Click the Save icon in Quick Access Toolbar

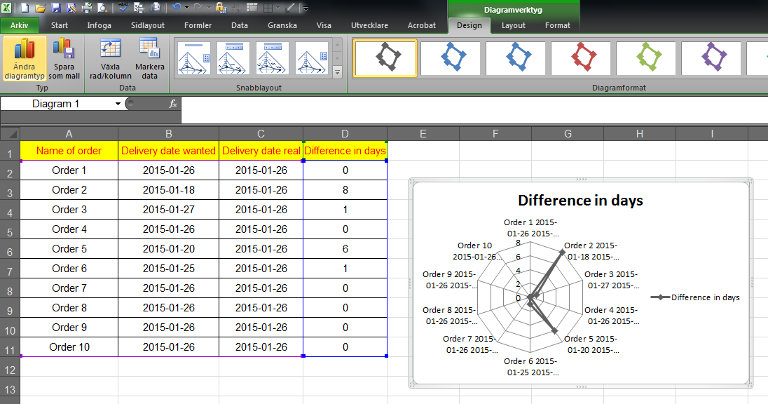(55, 6)
